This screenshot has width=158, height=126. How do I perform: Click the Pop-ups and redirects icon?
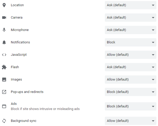pos(4,92)
